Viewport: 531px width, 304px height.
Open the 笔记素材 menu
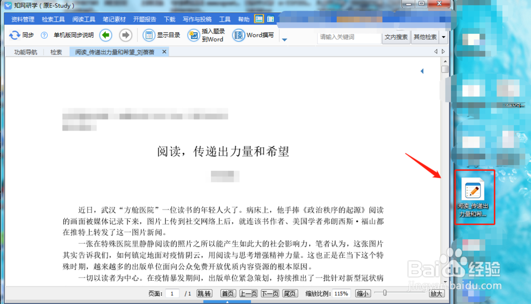(x=114, y=19)
